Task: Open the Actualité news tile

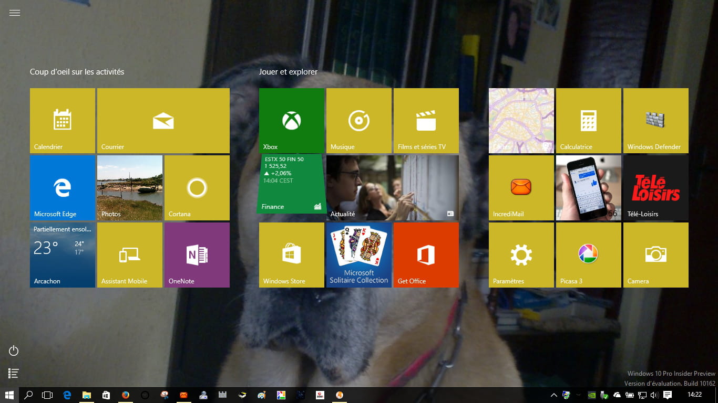Action: (x=393, y=188)
